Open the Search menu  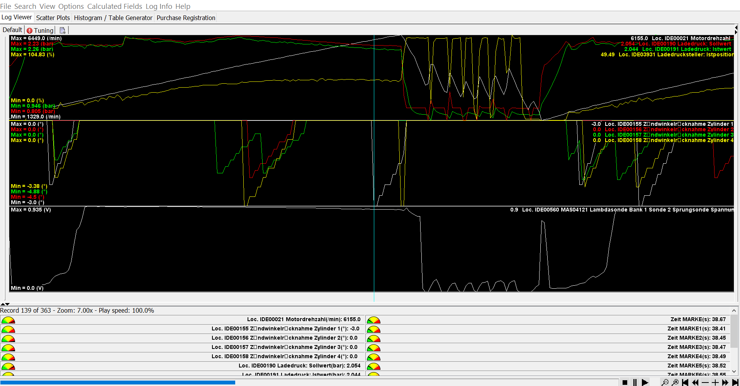coord(25,6)
